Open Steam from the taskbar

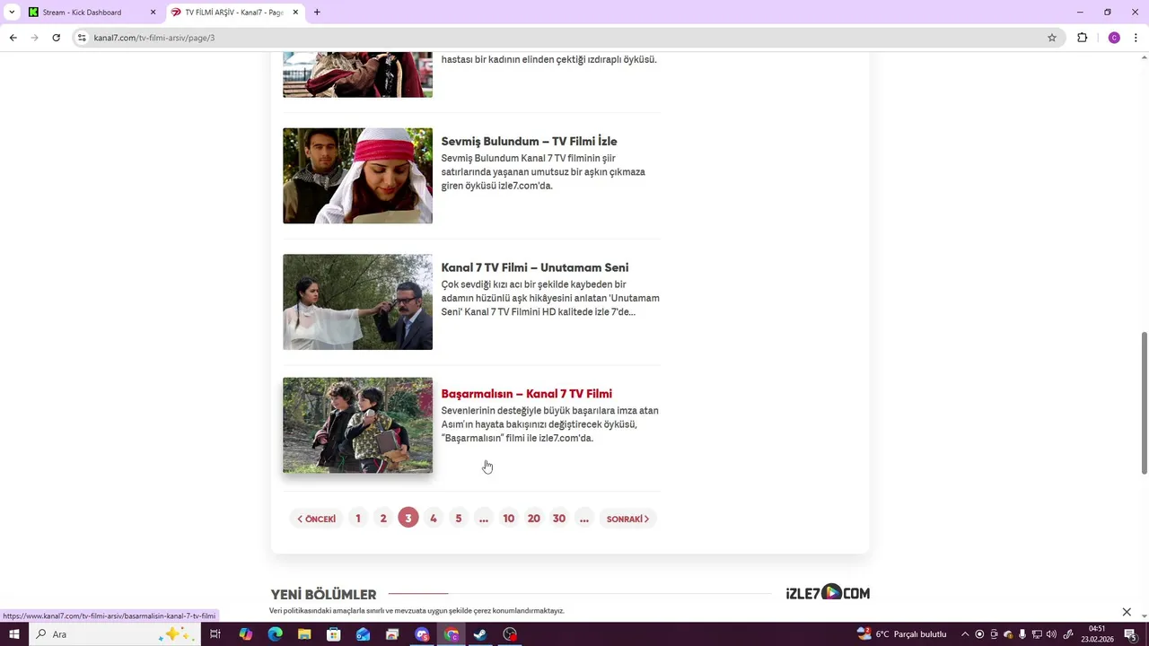tap(481, 634)
